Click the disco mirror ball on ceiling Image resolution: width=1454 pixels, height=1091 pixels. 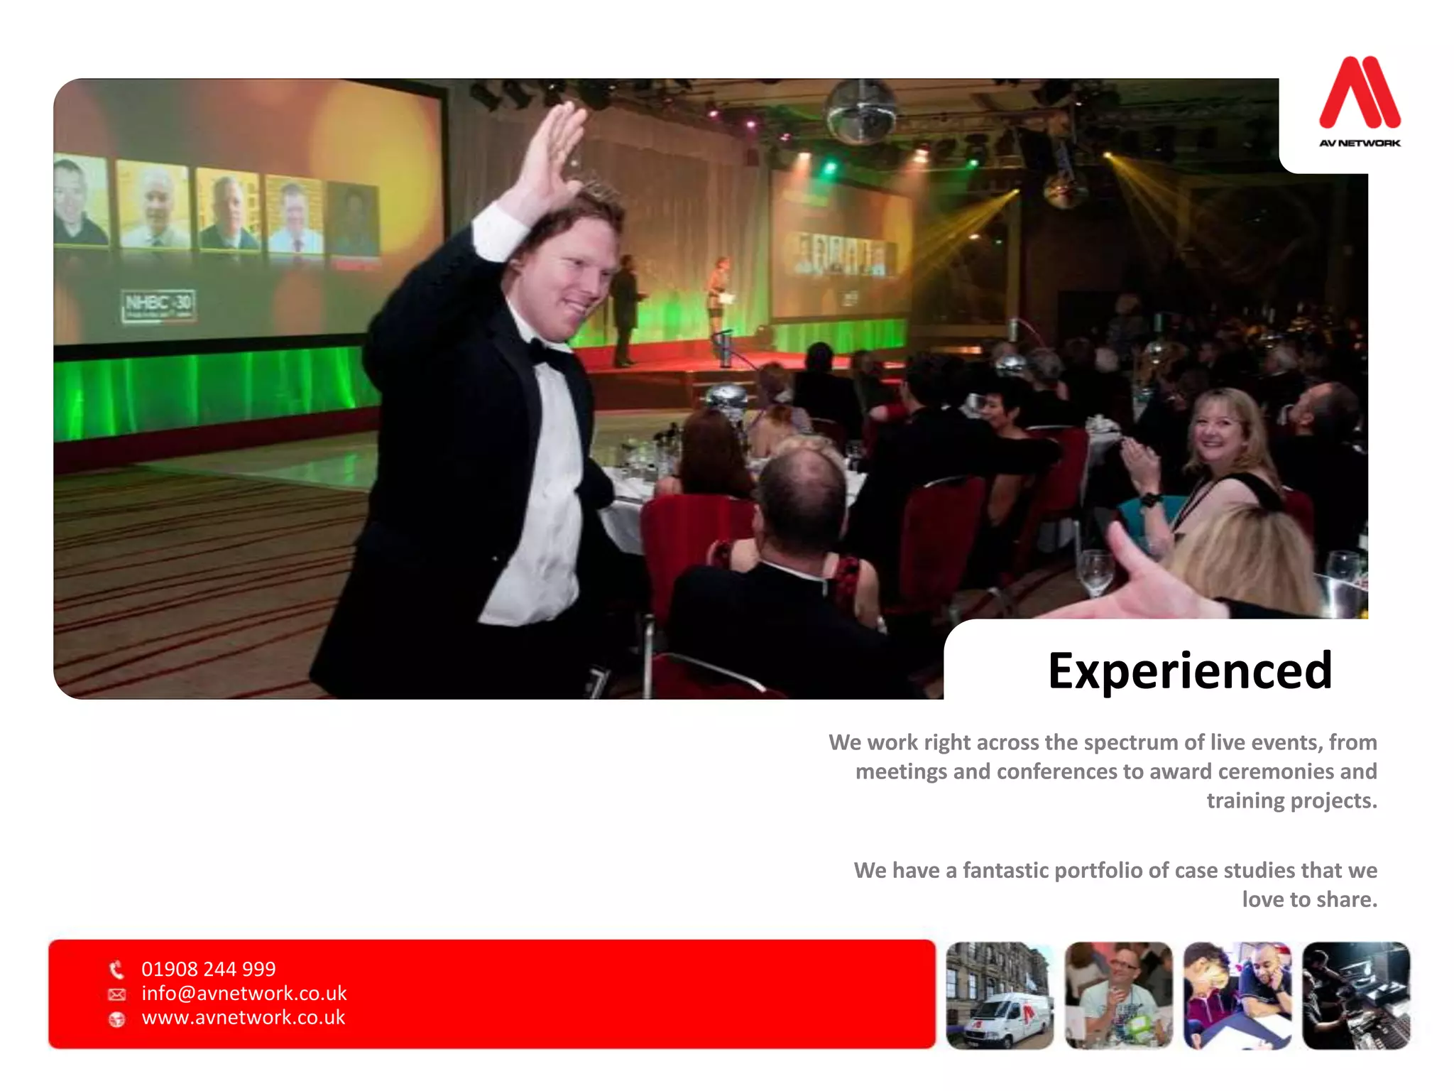[x=860, y=110]
